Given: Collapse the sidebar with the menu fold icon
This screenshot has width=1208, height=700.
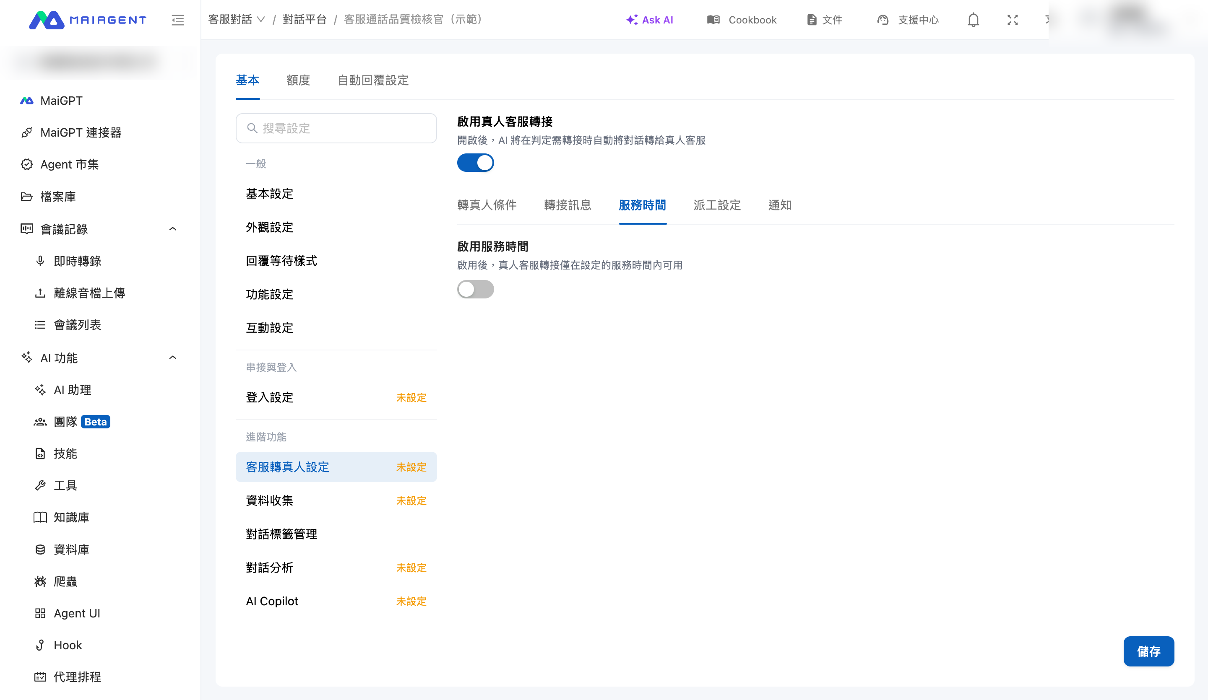Looking at the screenshot, I should tap(178, 20).
